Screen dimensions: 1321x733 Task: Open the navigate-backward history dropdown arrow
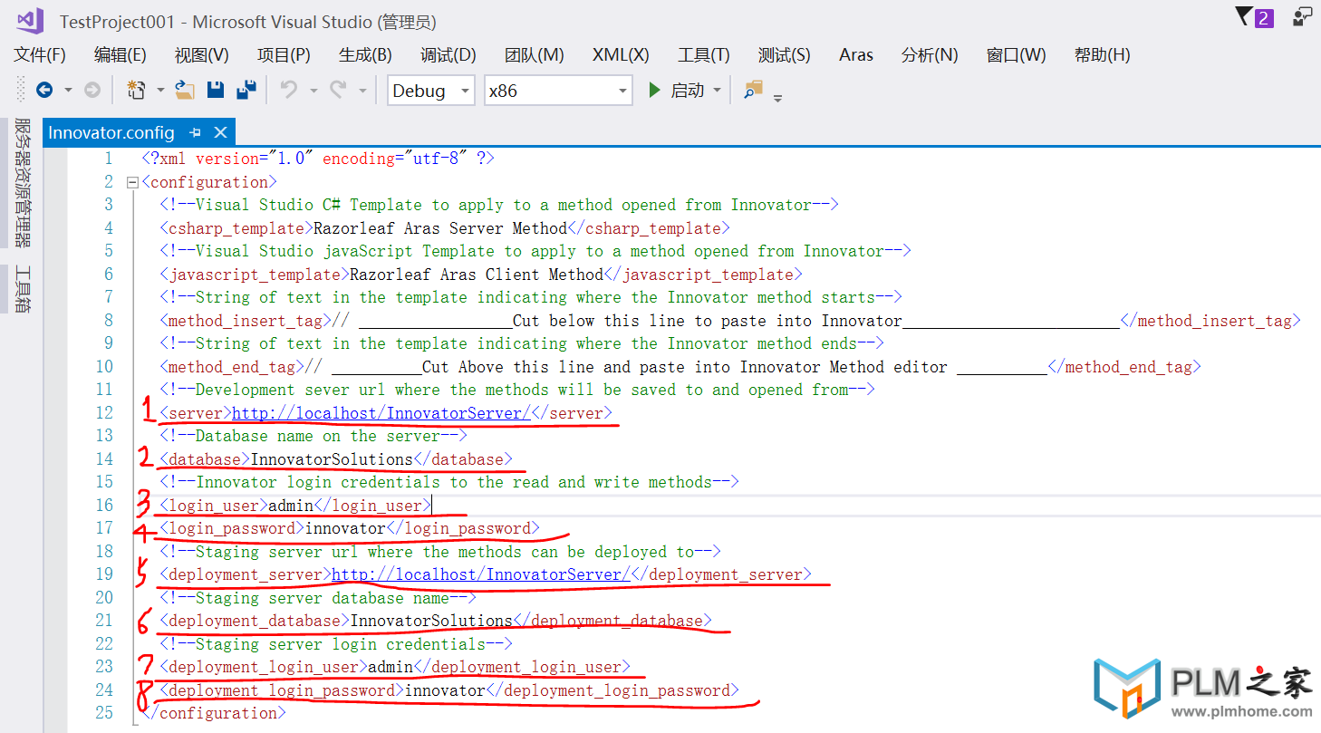(x=68, y=91)
